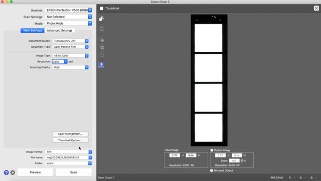The width and height of the screenshot is (321, 181).
Task: Open the Folder dropdown showing scans
Action: point(68,163)
